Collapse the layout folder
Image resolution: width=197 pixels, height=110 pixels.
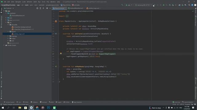click(x=8, y=31)
